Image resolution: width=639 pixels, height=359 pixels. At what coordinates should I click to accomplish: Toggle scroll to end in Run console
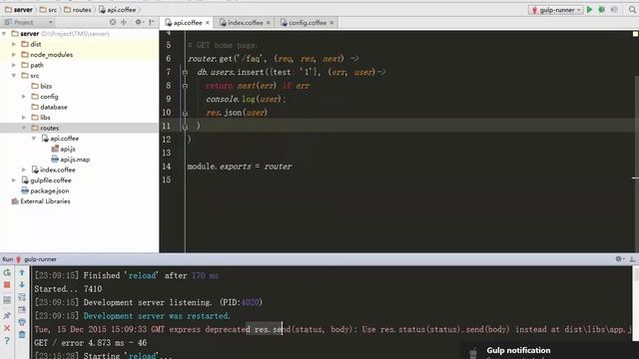(22, 310)
